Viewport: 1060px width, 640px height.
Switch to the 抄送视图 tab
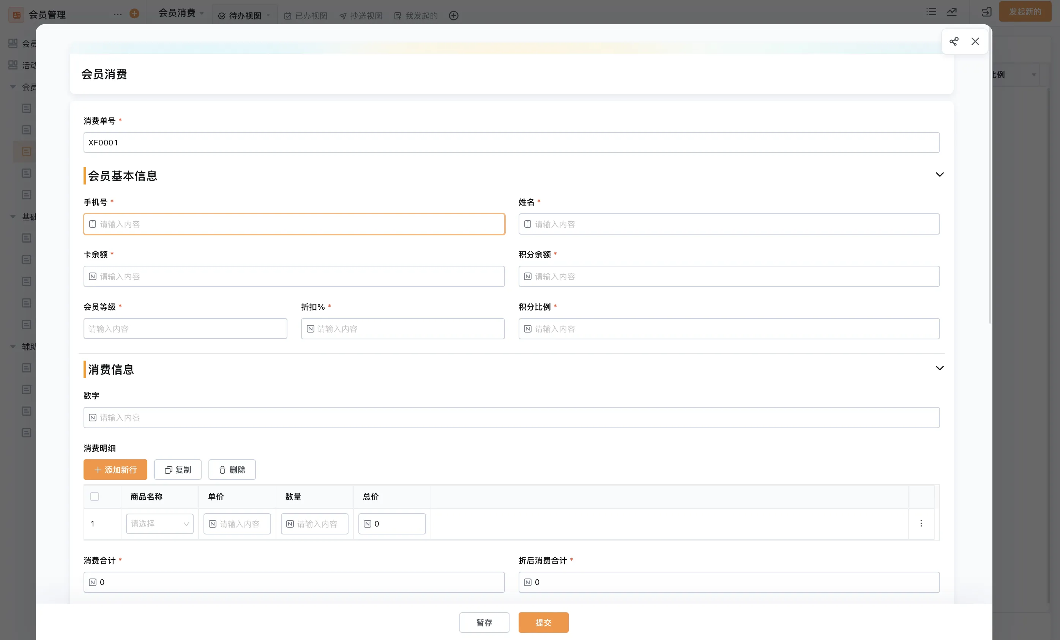[x=361, y=16]
